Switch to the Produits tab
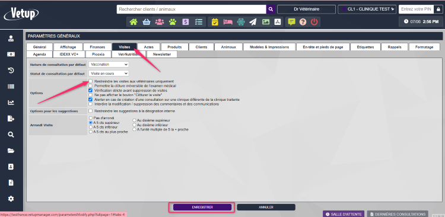Image resolution: width=445 pixels, height=217 pixels. point(174,47)
